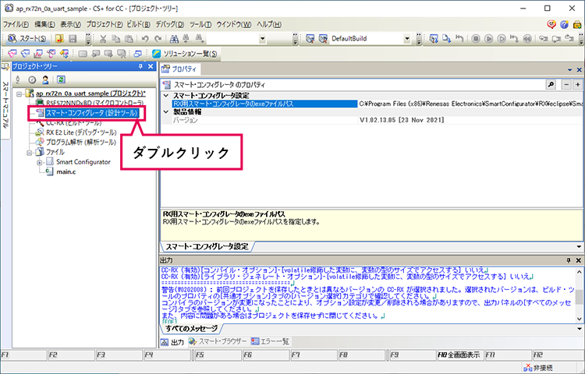Click the すべてのメッセージ output tab
Screen dimensions: 585x374
[x=191, y=329]
